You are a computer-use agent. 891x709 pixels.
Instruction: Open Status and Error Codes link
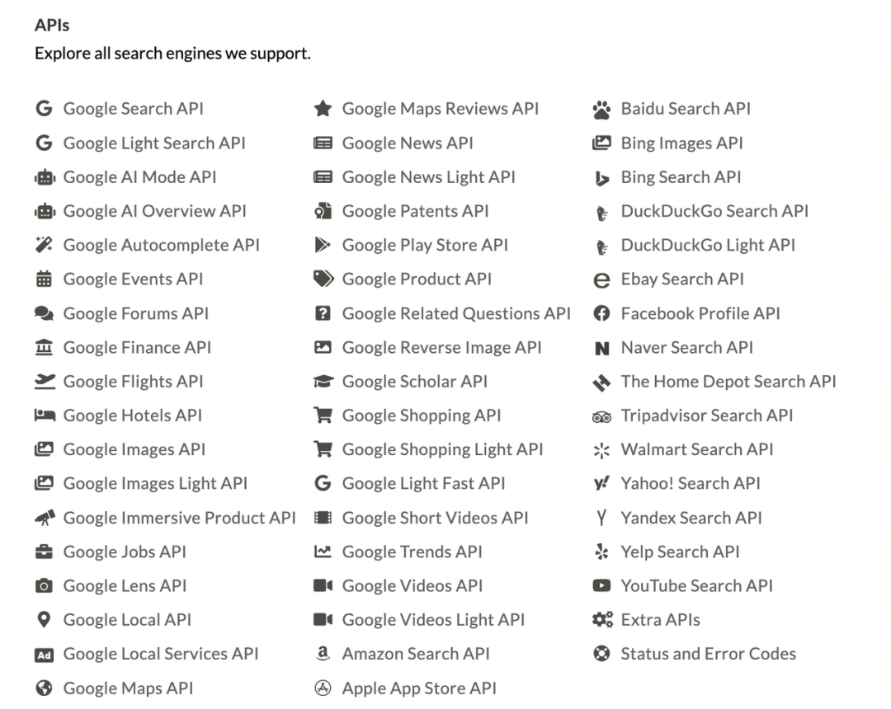point(708,654)
